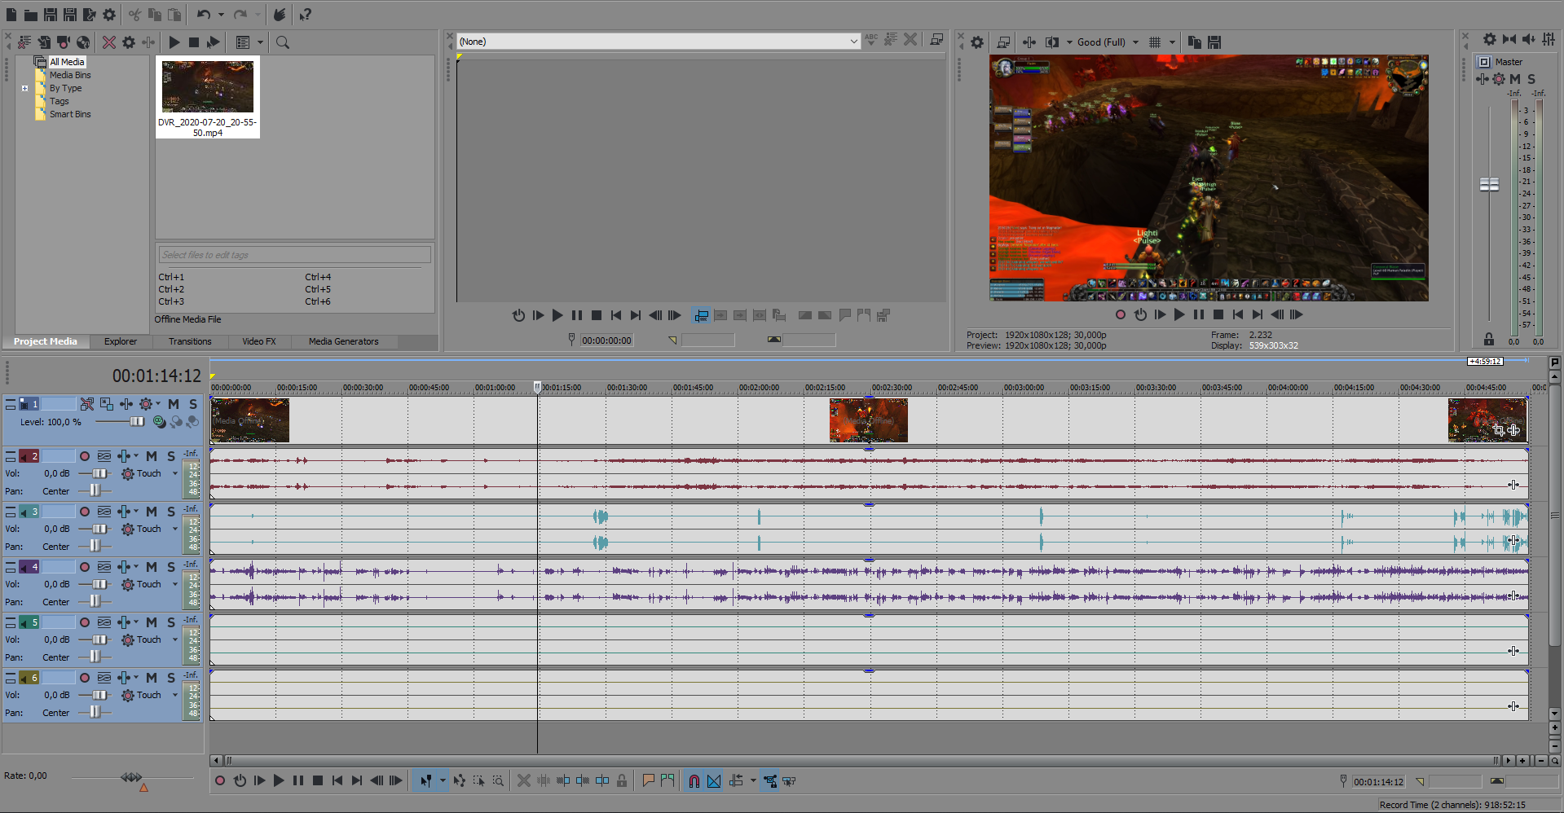Click the Lock event padlock icon
1564x813 pixels.
click(622, 780)
